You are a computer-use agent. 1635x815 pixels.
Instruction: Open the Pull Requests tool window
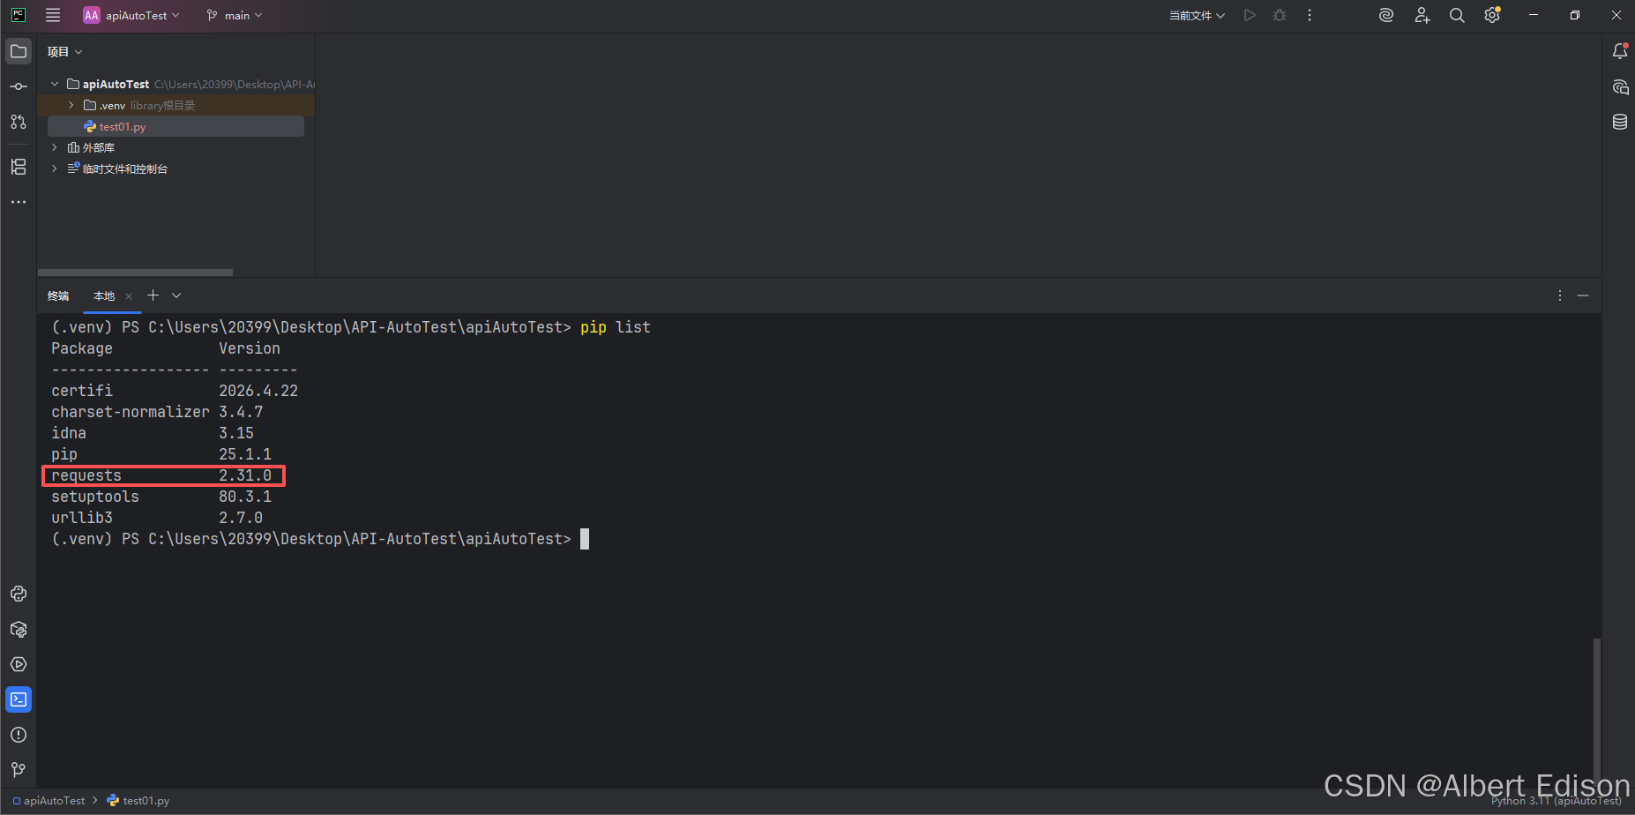click(19, 122)
